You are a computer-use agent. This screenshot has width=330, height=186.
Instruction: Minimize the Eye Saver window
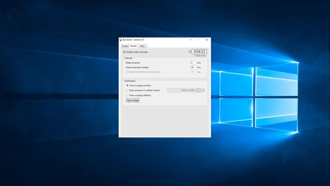pos(190,40)
